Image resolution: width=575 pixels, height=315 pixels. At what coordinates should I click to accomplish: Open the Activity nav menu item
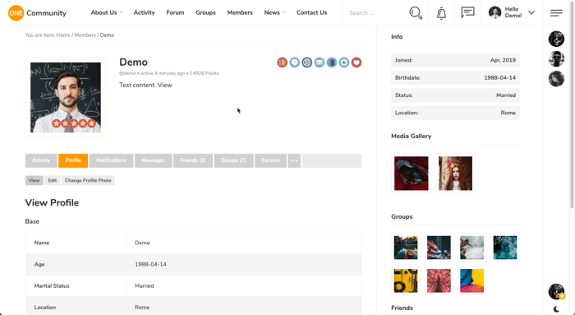tap(144, 12)
